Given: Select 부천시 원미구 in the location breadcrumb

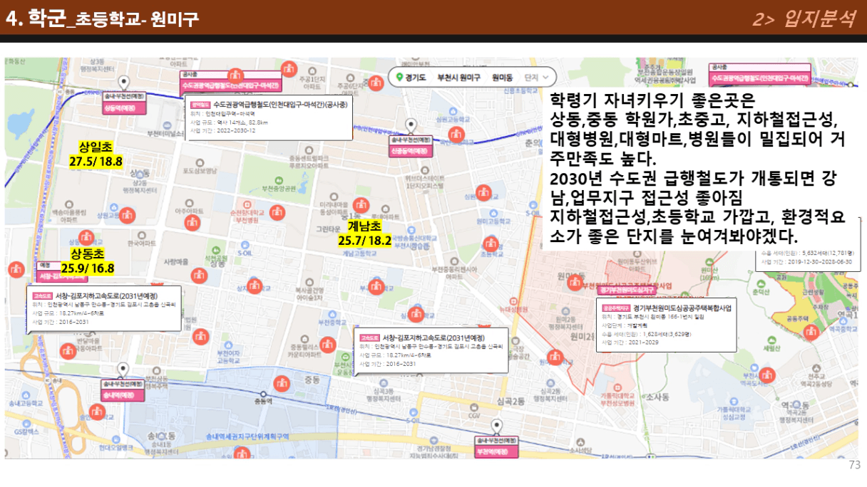Looking at the screenshot, I should tap(458, 77).
